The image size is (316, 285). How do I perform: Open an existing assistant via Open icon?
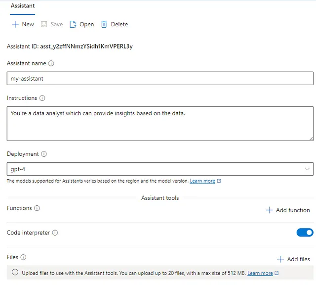[x=73, y=24]
